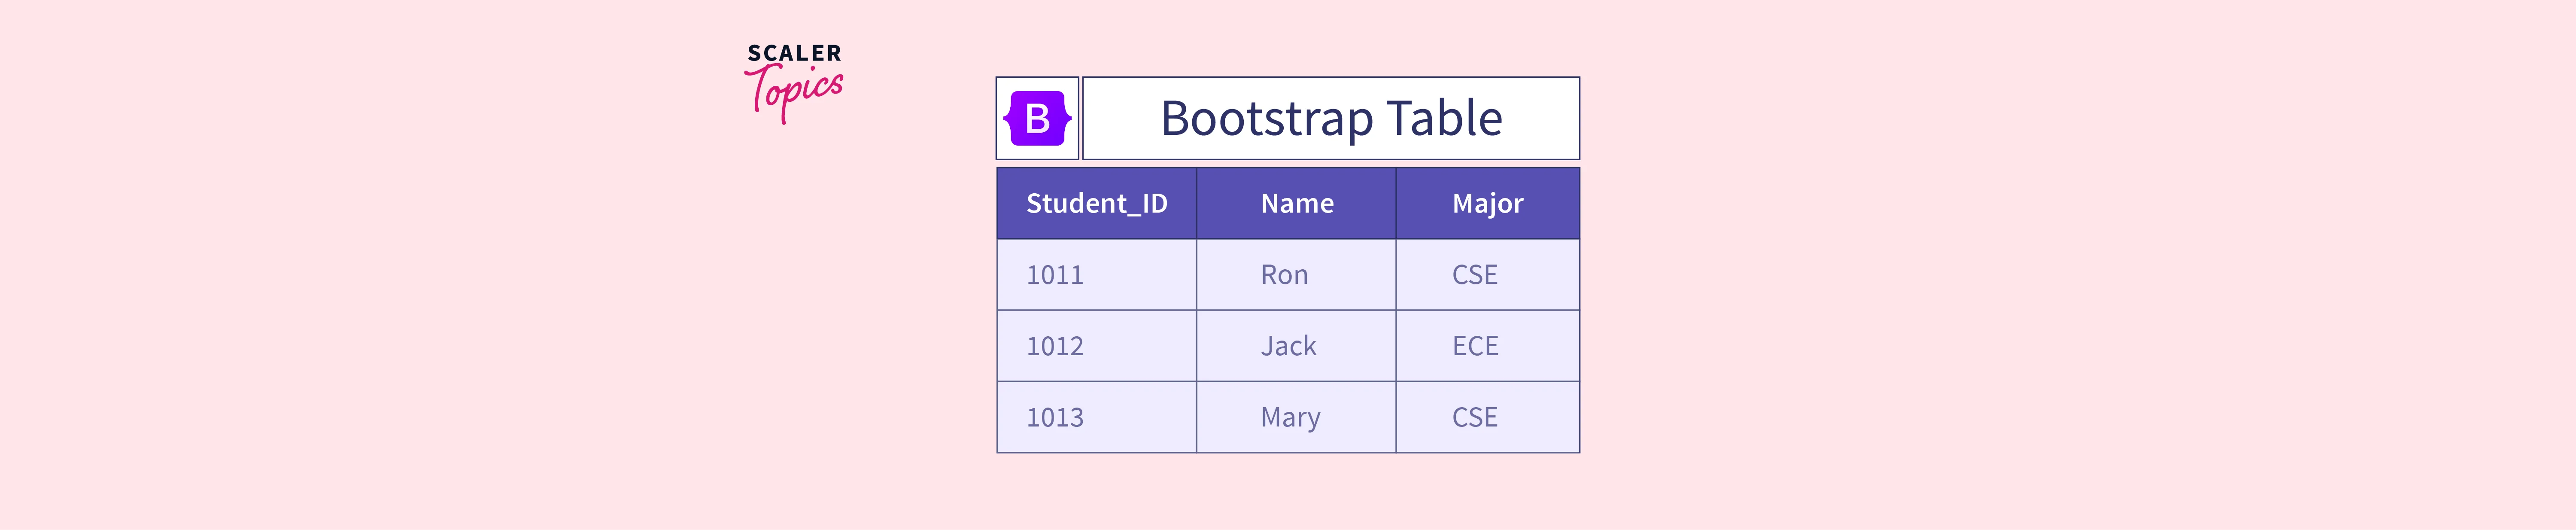The width and height of the screenshot is (2576, 530).
Task: Select the CSE cell in Mary's row
Action: [1475, 417]
